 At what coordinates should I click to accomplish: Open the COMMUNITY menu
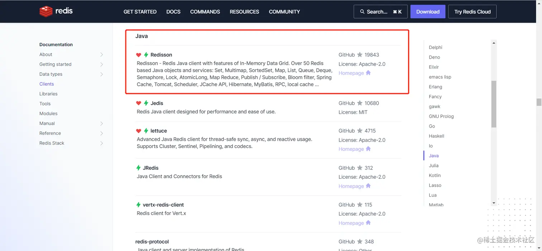pyautogui.click(x=285, y=12)
